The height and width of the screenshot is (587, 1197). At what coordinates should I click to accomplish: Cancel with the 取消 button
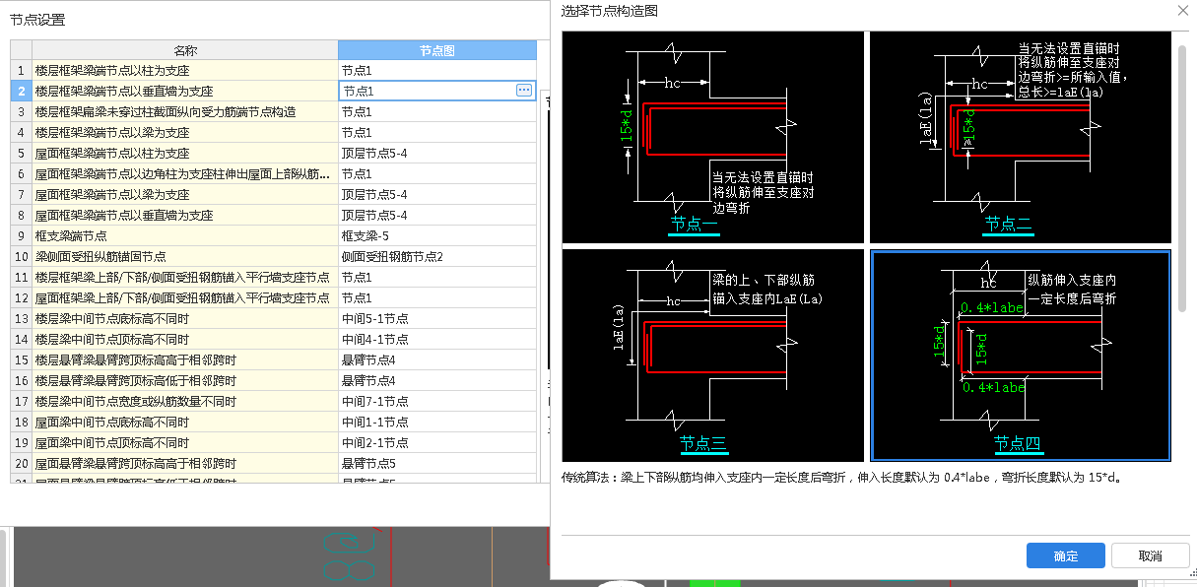(x=1150, y=555)
